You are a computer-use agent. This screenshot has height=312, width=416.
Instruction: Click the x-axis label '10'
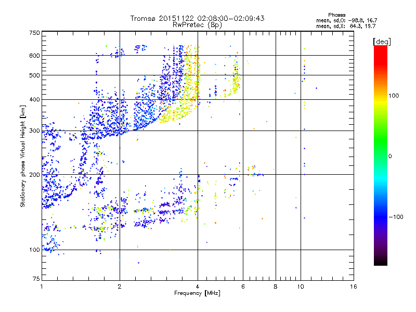301,287
